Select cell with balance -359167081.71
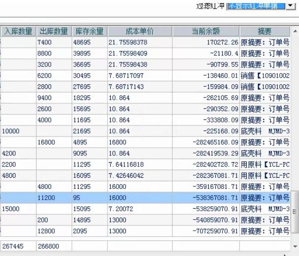The image size is (299, 256). 206,186
